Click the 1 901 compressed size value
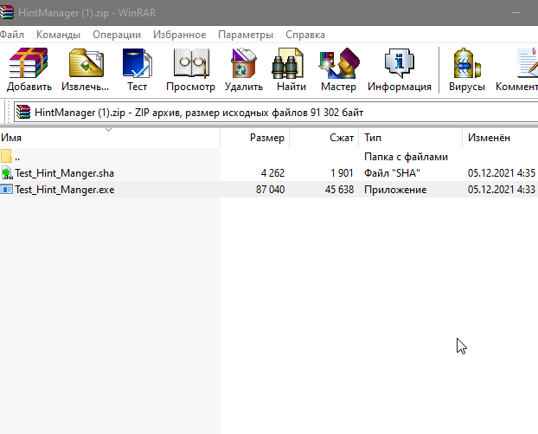This screenshot has width=538, height=434. click(x=342, y=173)
